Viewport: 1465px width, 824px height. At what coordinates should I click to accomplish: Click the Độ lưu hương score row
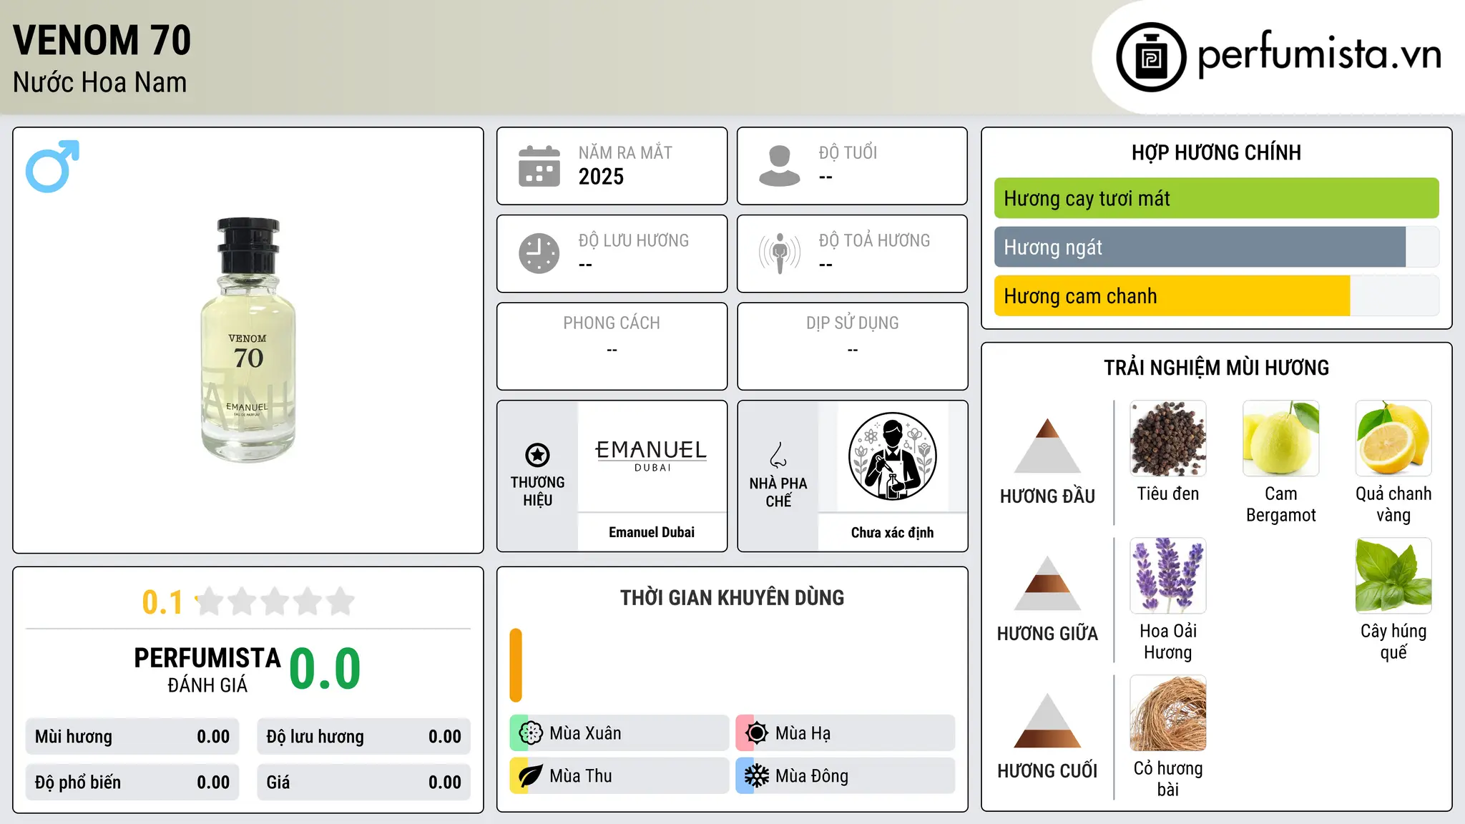coord(364,737)
